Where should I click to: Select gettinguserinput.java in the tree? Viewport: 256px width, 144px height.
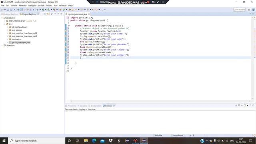tap(21, 42)
